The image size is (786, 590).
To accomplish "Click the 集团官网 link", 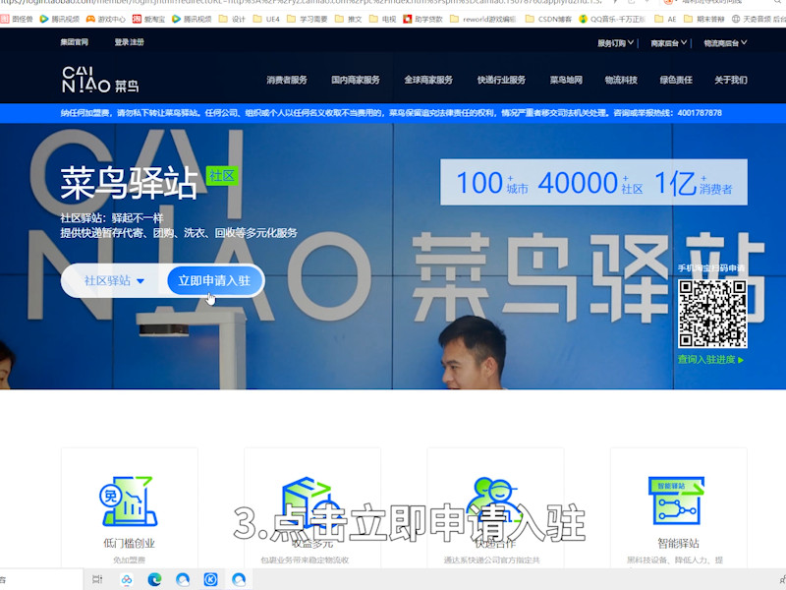I will tap(75, 42).
